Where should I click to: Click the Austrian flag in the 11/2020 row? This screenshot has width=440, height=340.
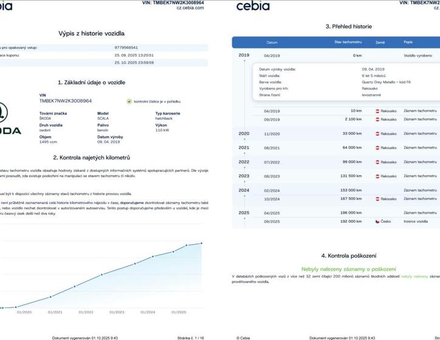click(377, 134)
